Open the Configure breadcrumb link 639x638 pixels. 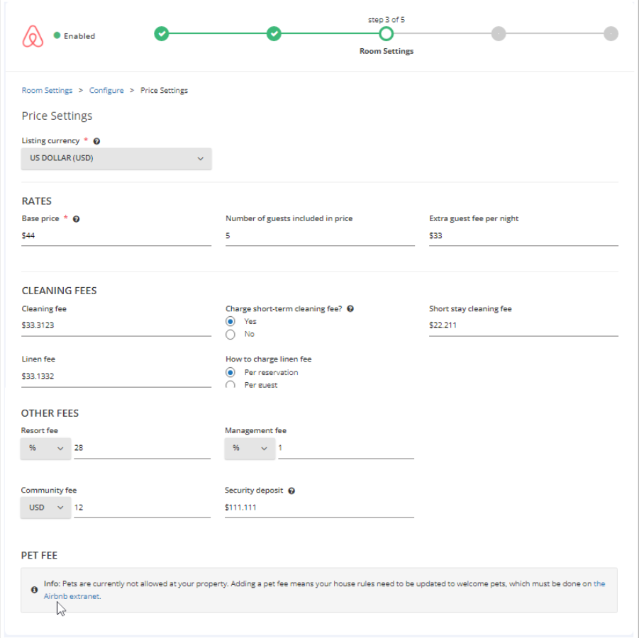(106, 91)
